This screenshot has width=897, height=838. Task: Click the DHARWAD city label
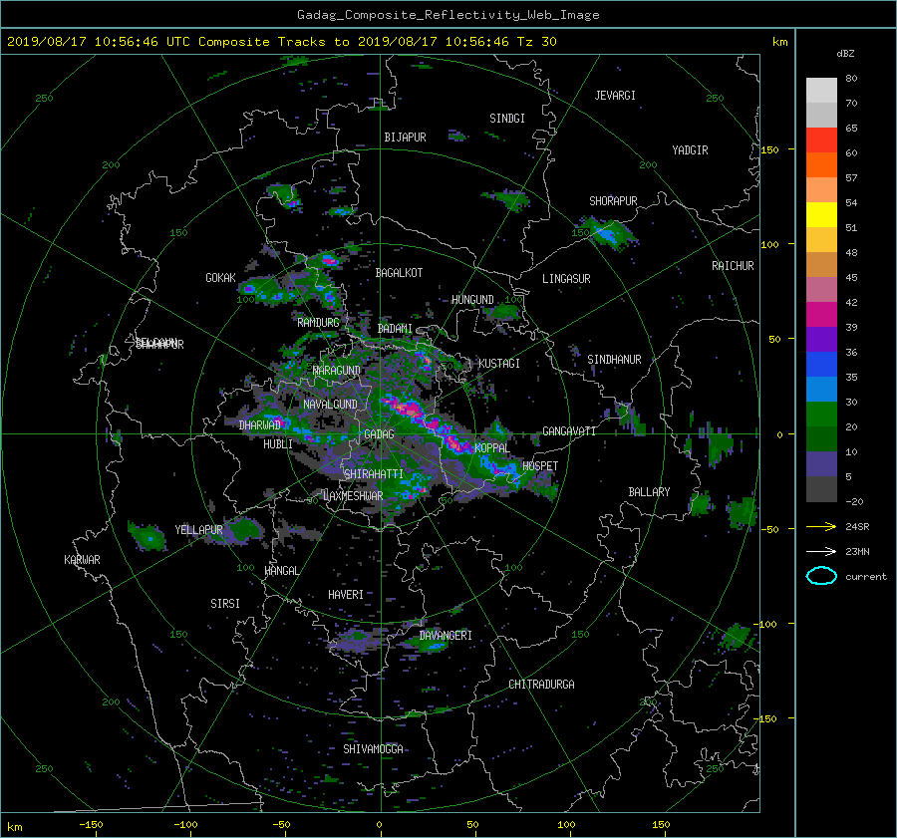[x=260, y=425]
